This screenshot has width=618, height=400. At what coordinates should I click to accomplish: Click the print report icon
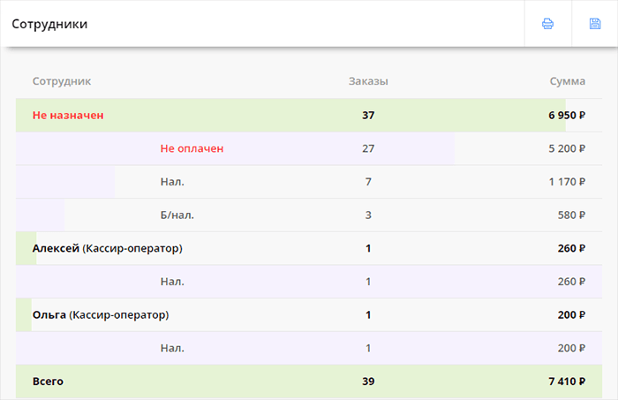[x=547, y=24]
